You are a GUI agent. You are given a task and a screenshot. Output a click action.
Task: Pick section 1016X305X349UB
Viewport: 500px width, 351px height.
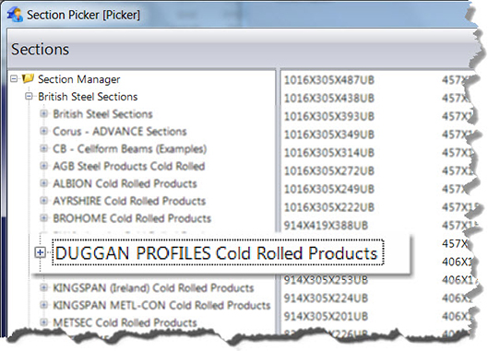328,135
